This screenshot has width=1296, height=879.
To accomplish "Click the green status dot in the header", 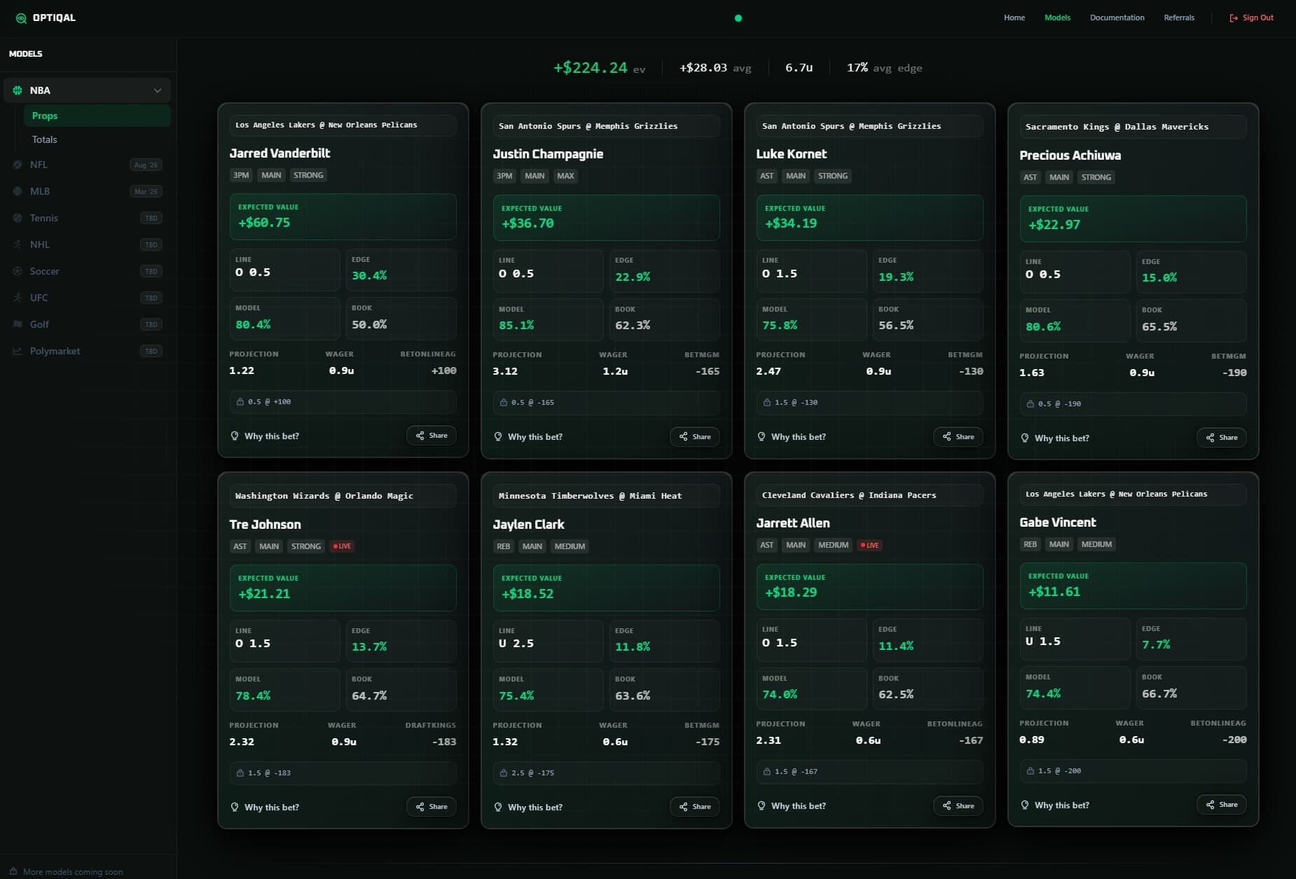I will click(738, 18).
